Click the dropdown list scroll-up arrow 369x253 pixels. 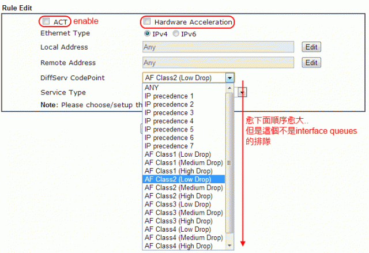[x=229, y=88]
